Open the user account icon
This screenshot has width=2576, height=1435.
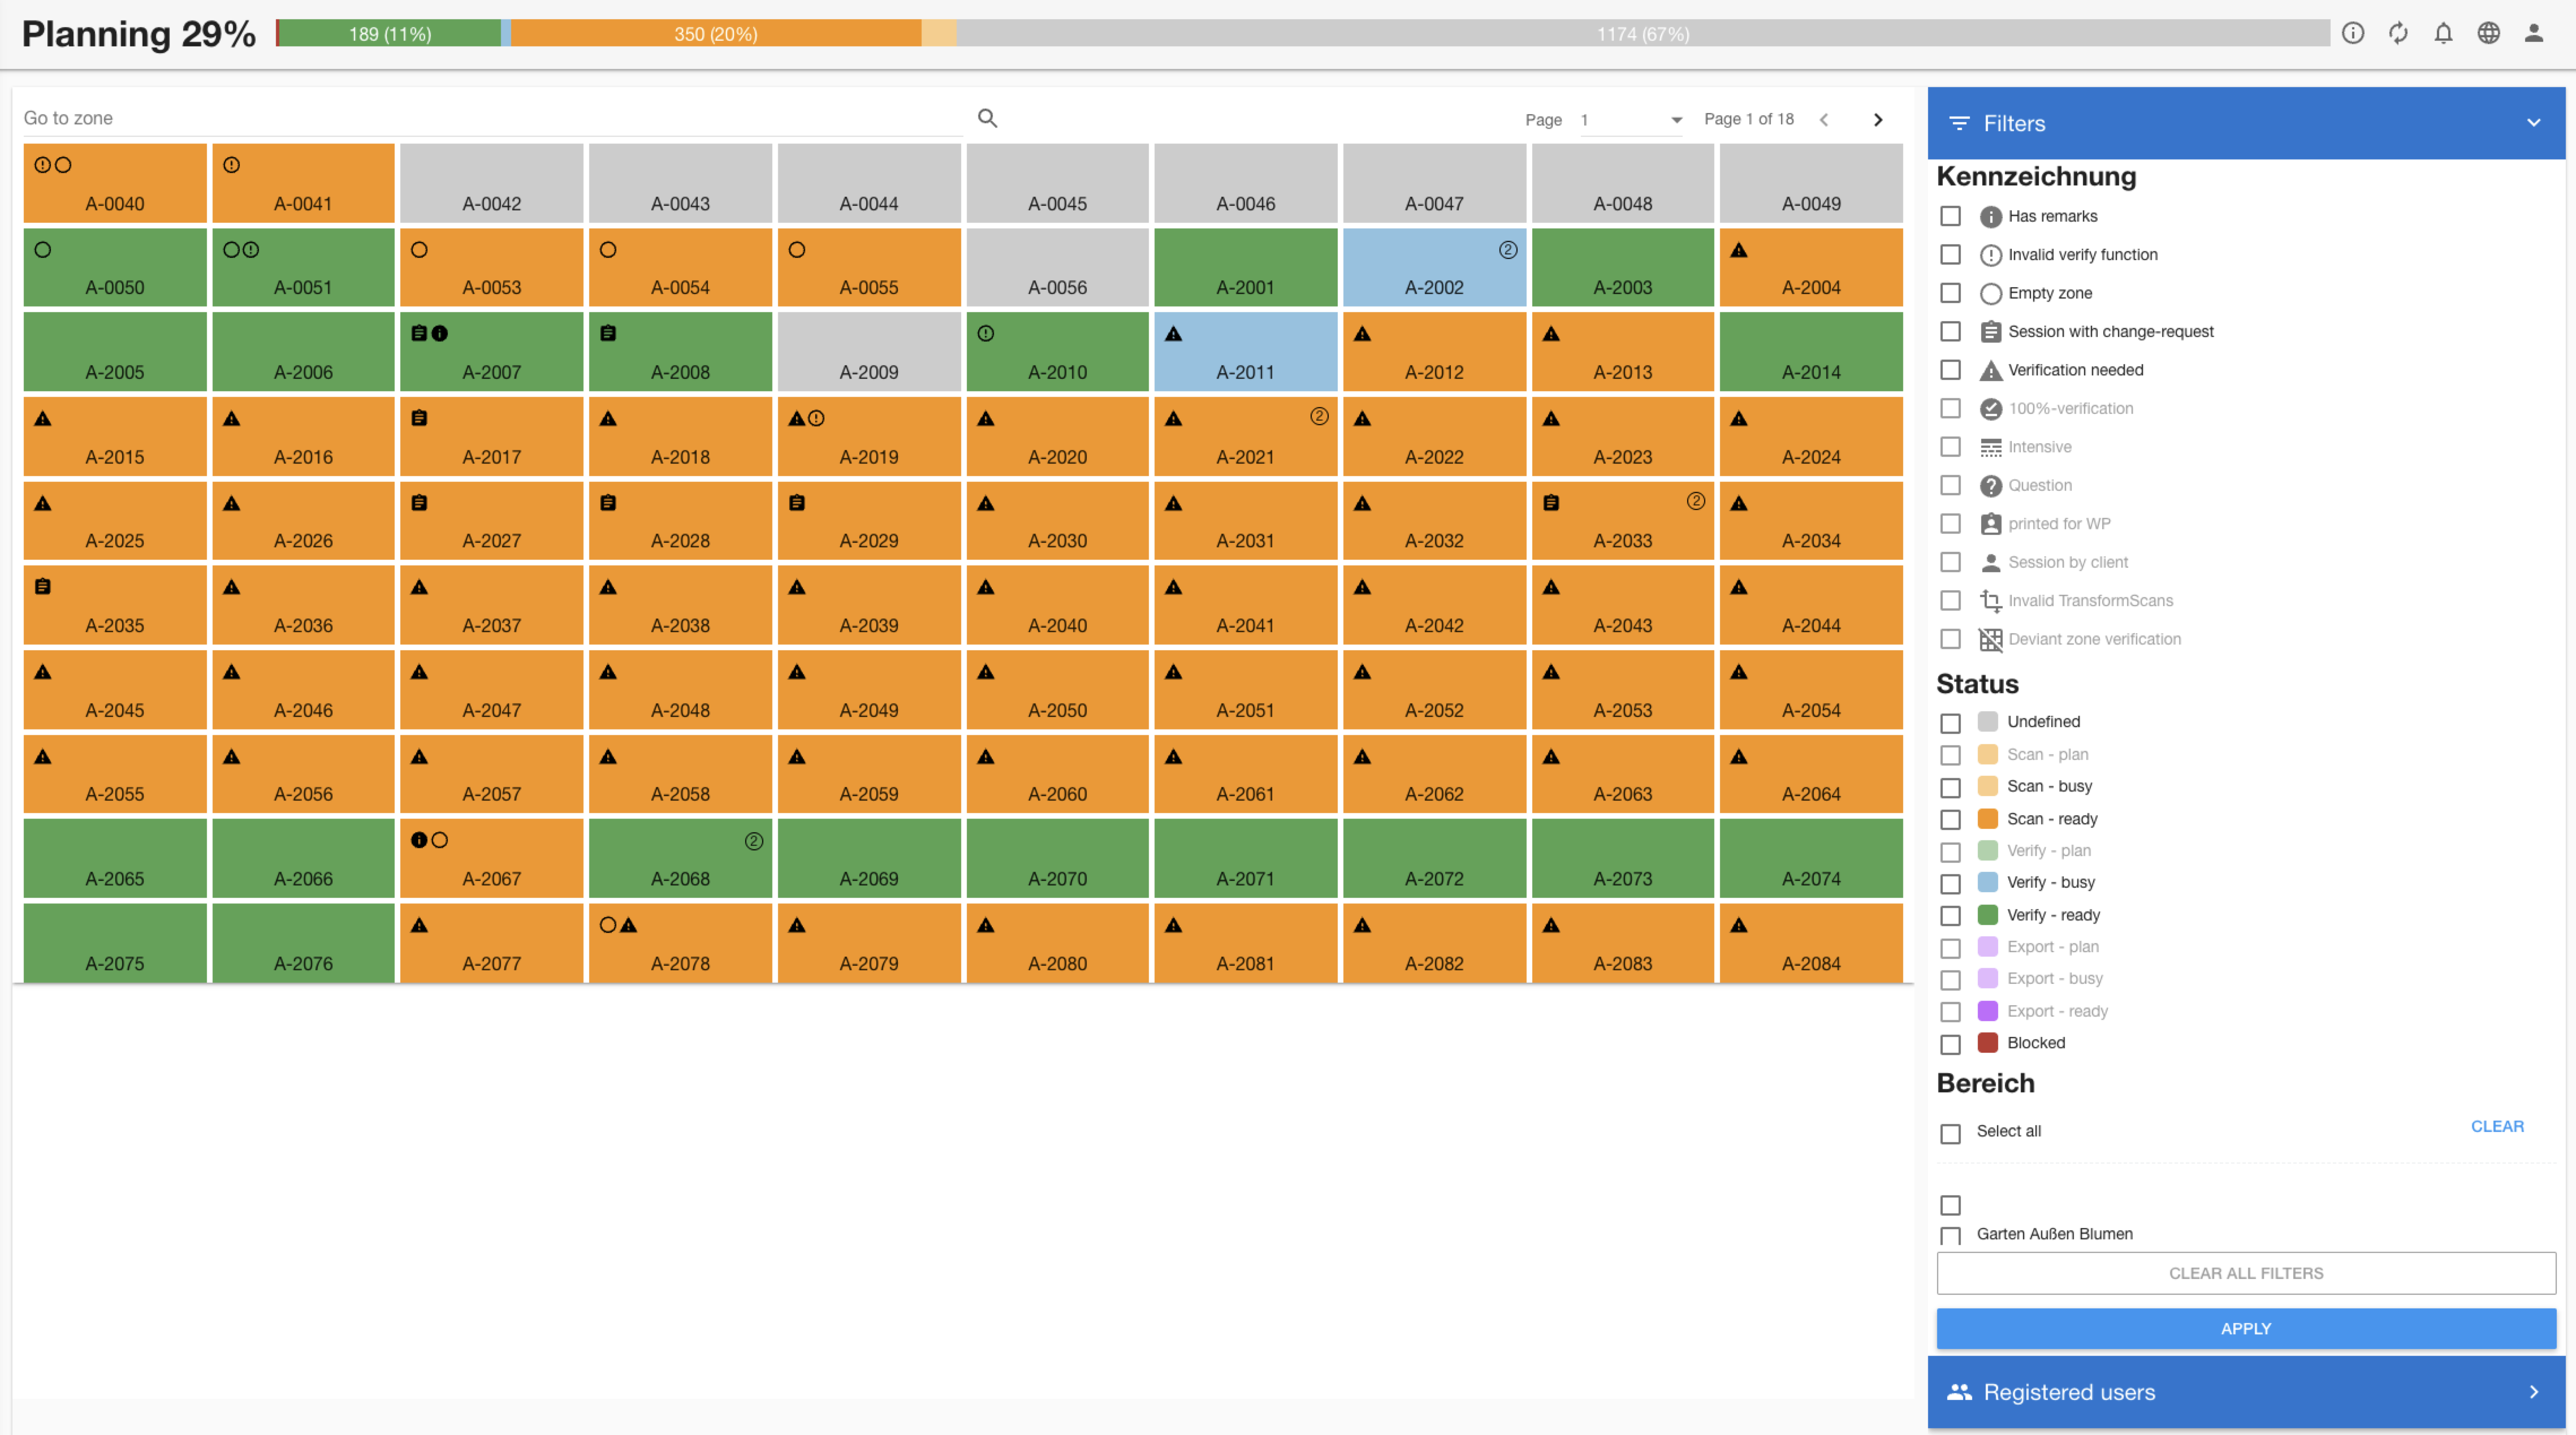(2533, 33)
